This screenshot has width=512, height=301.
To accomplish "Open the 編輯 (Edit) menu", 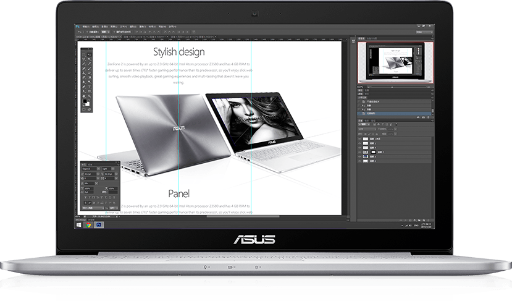I will (x=95, y=27).
